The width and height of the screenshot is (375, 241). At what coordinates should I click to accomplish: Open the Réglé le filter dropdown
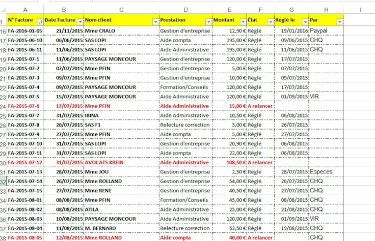point(305,22)
